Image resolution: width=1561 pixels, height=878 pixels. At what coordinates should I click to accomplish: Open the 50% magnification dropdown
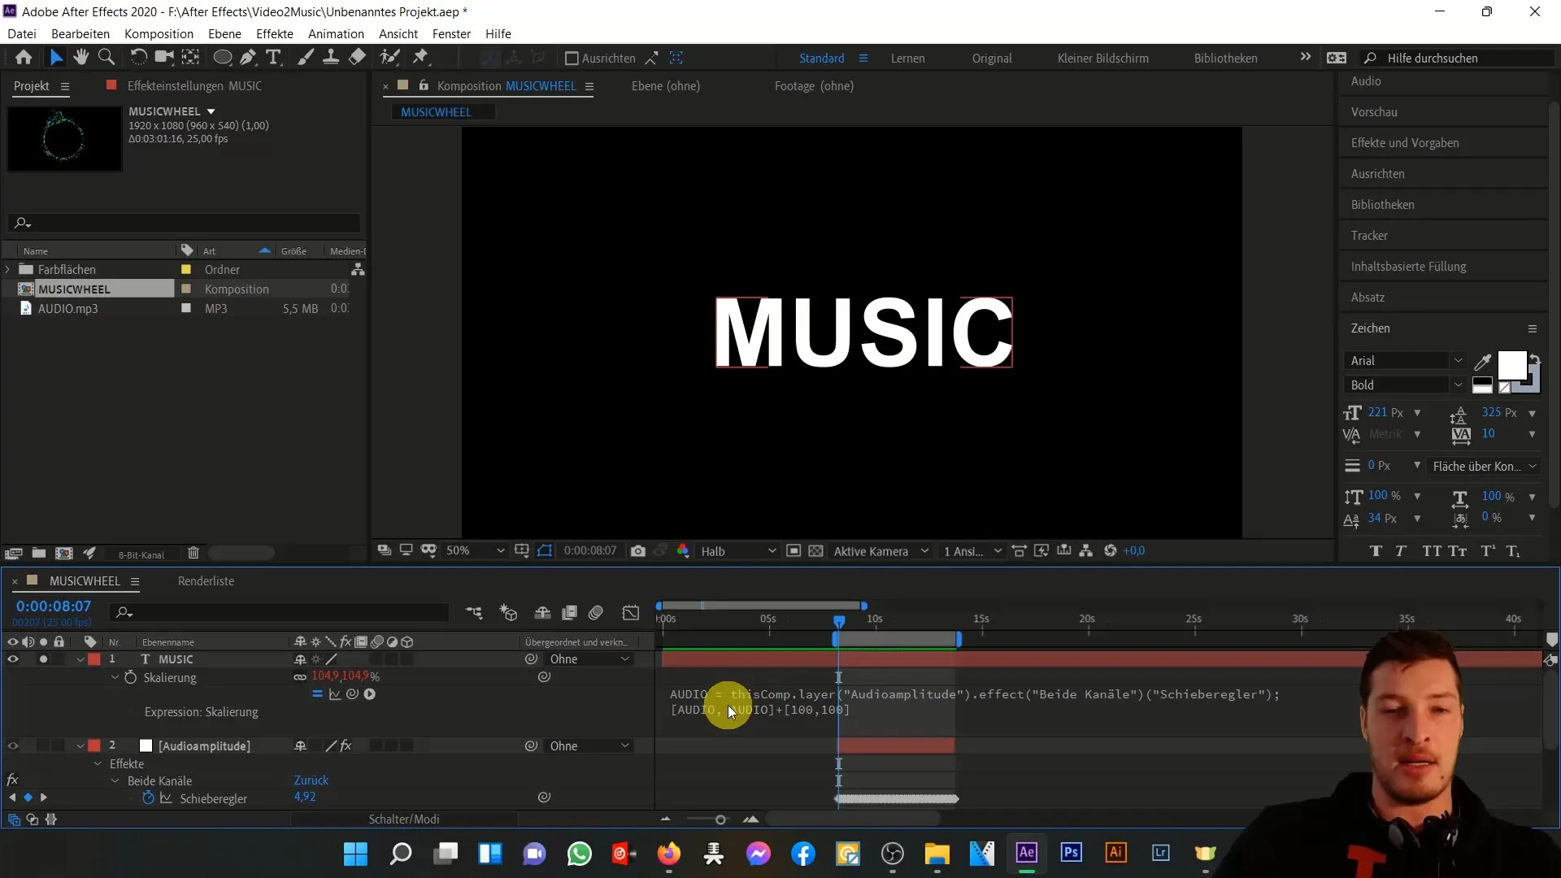pyautogui.click(x=475, y=551)
